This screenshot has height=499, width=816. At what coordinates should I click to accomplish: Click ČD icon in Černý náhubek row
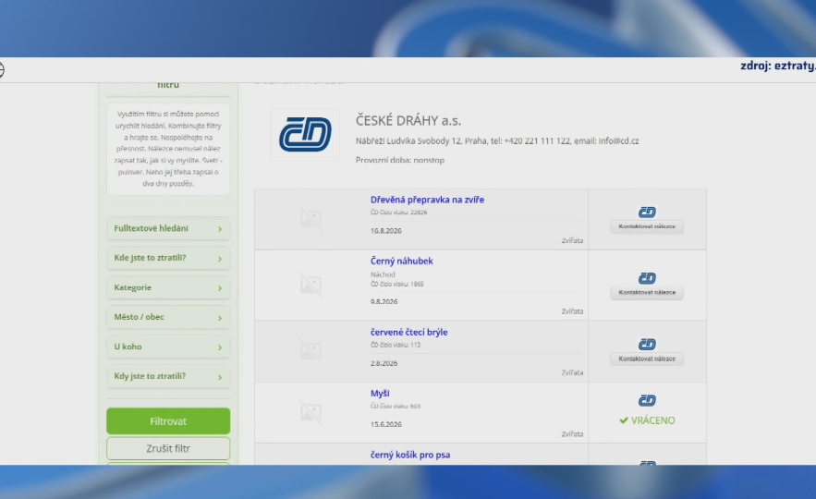[x=647, y=278]
